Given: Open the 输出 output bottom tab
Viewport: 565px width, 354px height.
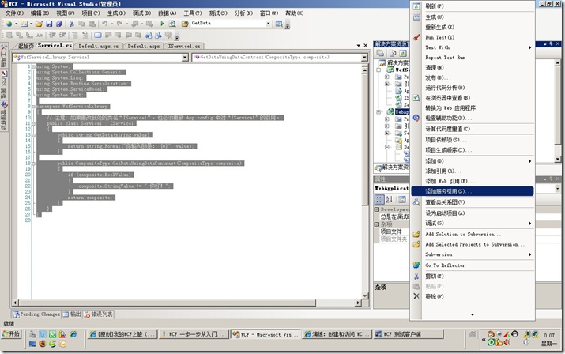Looking at the screenshot, I should 72,314.
